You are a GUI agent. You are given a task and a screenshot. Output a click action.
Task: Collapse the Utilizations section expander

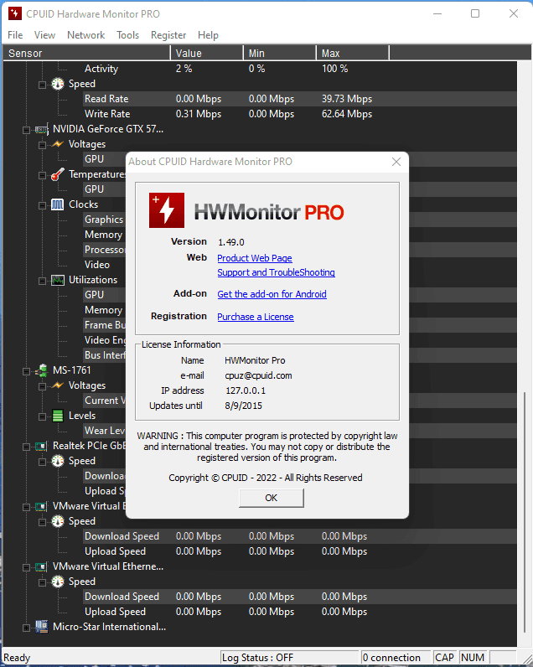pyautogui.click(x=43, y=280)
